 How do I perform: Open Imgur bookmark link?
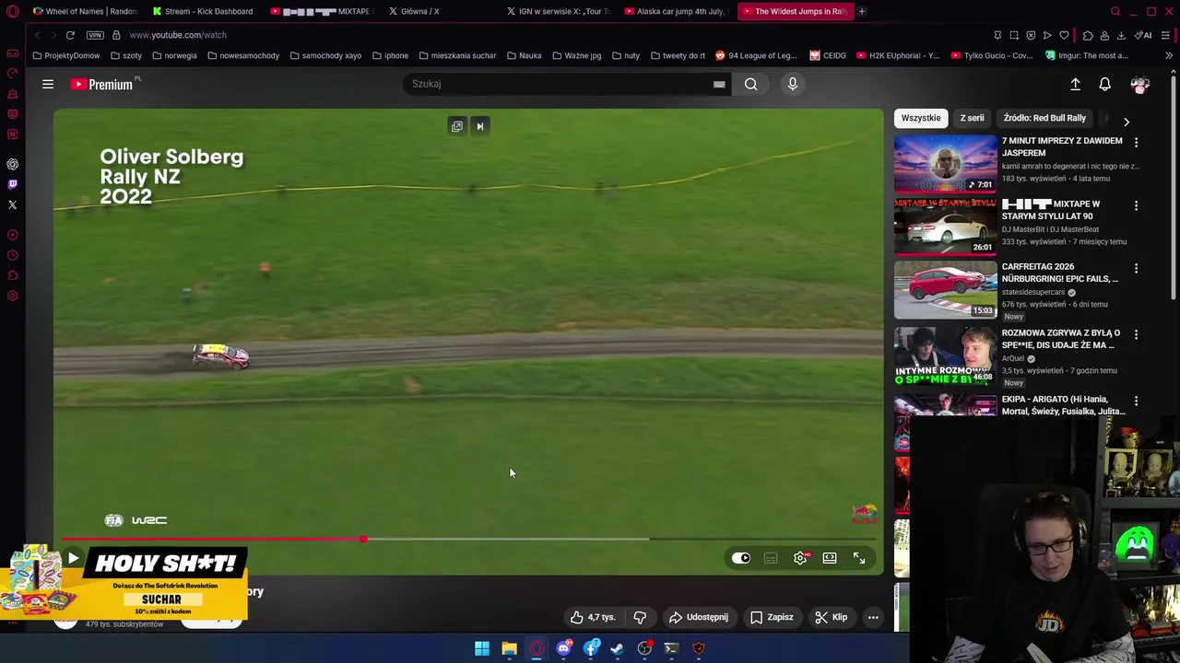1086,55
